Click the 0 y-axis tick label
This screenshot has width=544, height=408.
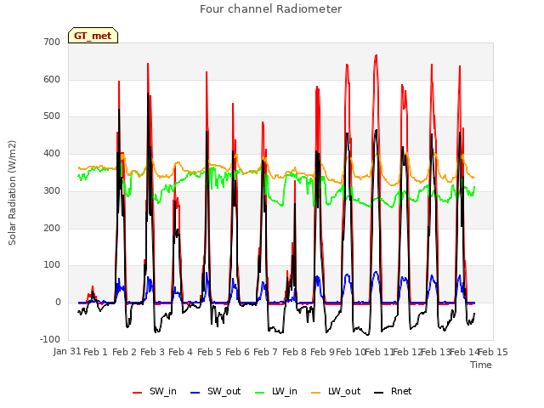[59, 303]
